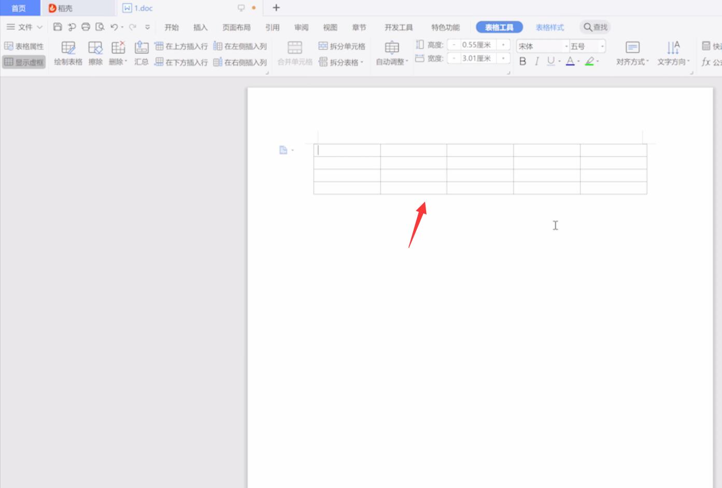The height and width of the screenshot is (488, 722).
Task: Open the 宋体 font name dropdown
Action: tap(567, 47)
